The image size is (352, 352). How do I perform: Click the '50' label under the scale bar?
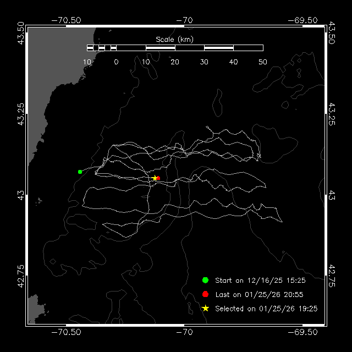pos(263,62)
